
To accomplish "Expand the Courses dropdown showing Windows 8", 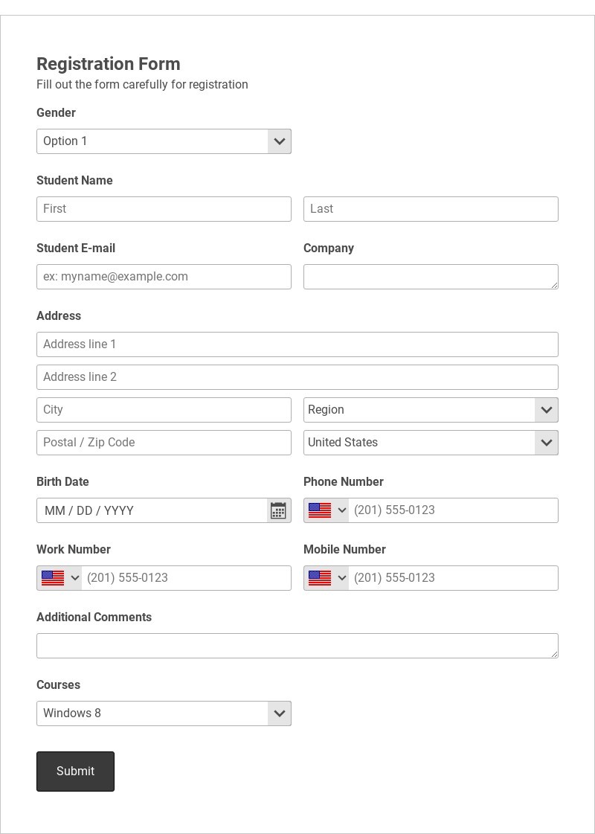I will [164, 713].
